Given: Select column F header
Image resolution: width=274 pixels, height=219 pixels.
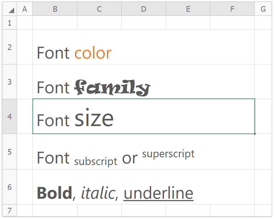Looking at the screenshot, I should tap(232, 9).
